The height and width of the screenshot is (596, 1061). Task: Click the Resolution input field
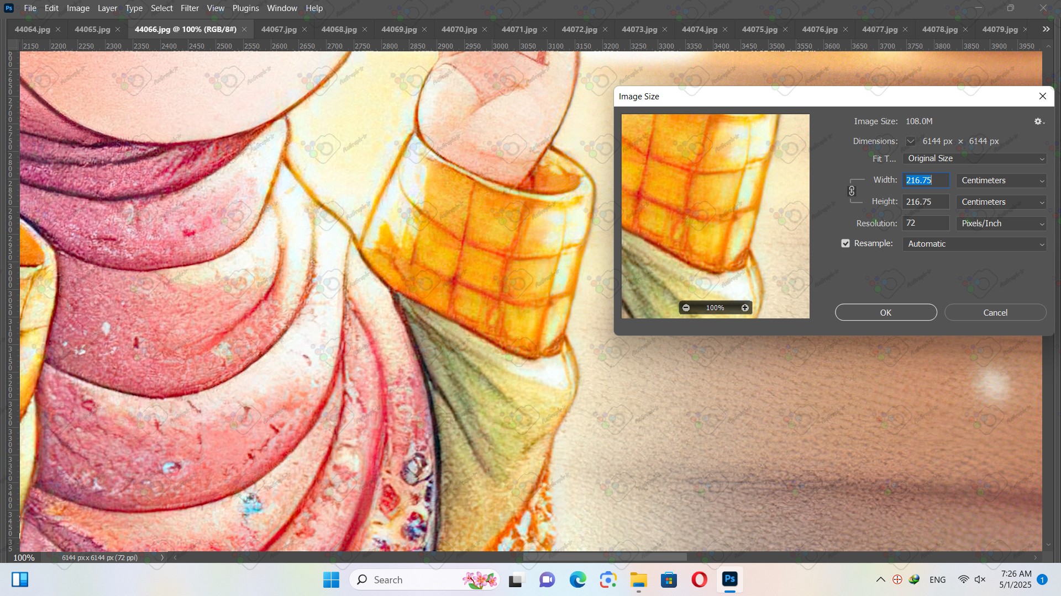click(x=926, y=223)
